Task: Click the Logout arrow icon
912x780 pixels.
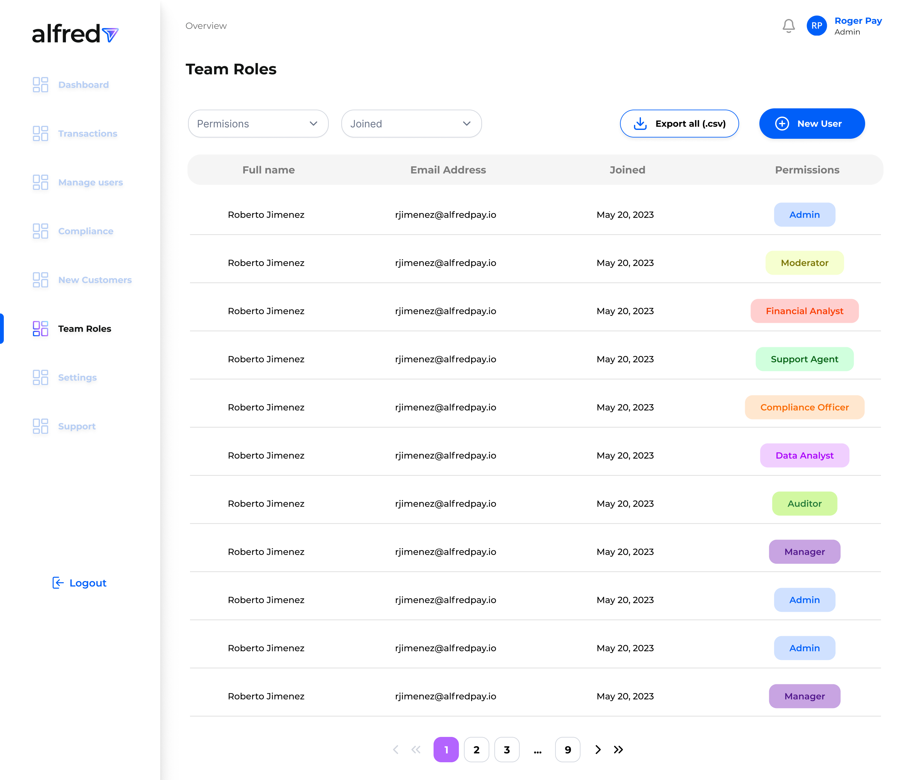Action: [58, 583]
